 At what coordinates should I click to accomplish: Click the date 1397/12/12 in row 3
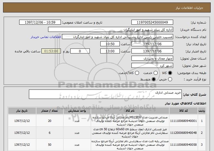[22, 145]
